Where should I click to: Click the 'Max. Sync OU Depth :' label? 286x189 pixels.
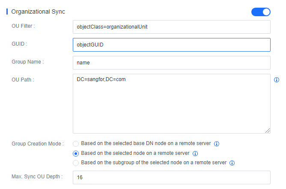(x=37, y=177)
